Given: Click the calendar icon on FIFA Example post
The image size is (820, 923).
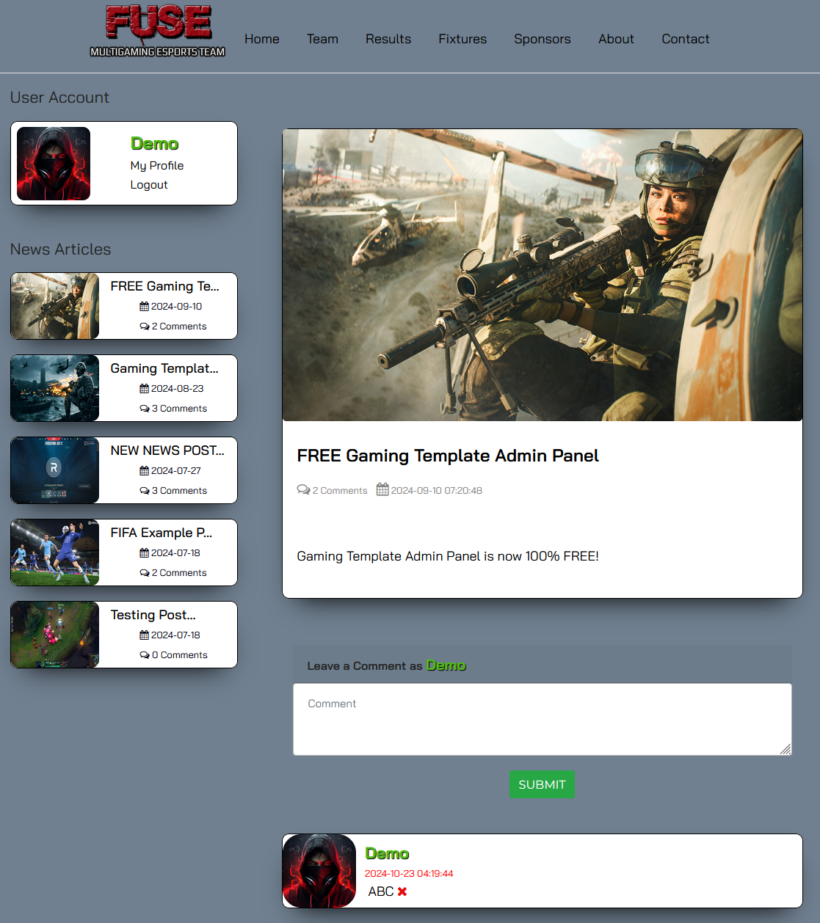Looking at the screenshot, I should pos(145,553).
